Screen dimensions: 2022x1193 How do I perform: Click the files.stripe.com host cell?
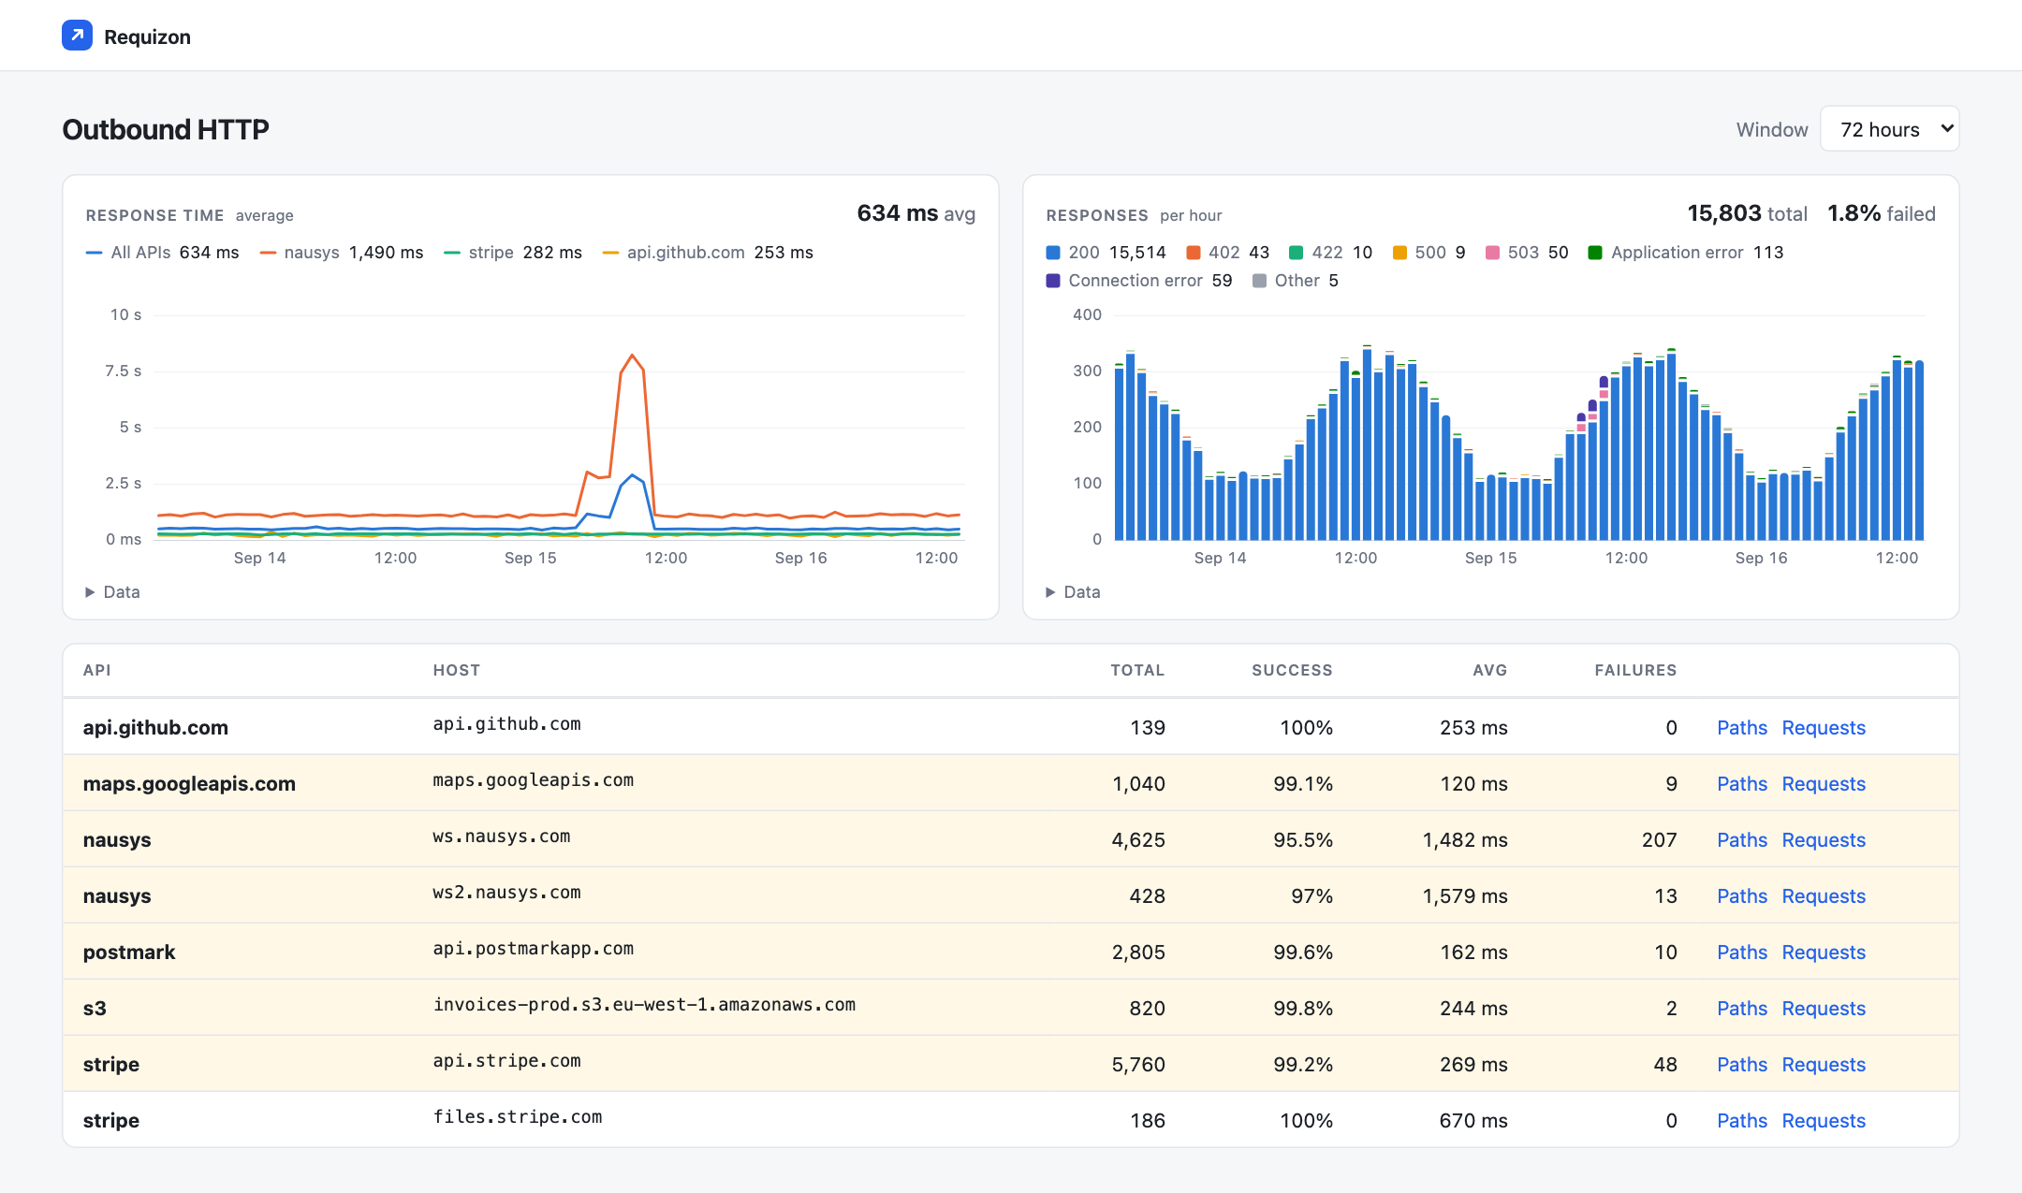[x=517, y=1117]
